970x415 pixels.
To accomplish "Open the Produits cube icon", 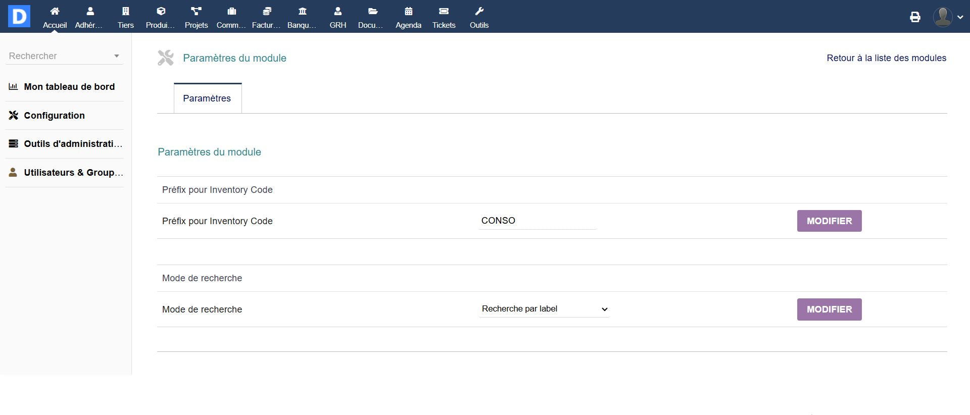I will [161, 12].
